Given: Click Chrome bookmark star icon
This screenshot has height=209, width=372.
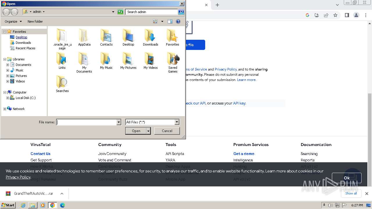Looking at the screenshot, I should click(x=335, y=15).
